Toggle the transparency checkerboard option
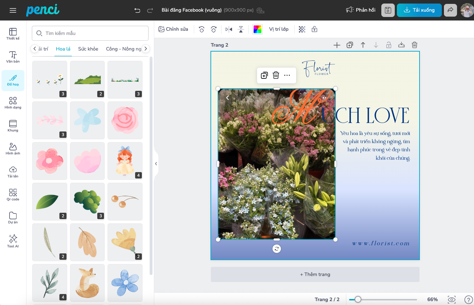 coord(302,29)
